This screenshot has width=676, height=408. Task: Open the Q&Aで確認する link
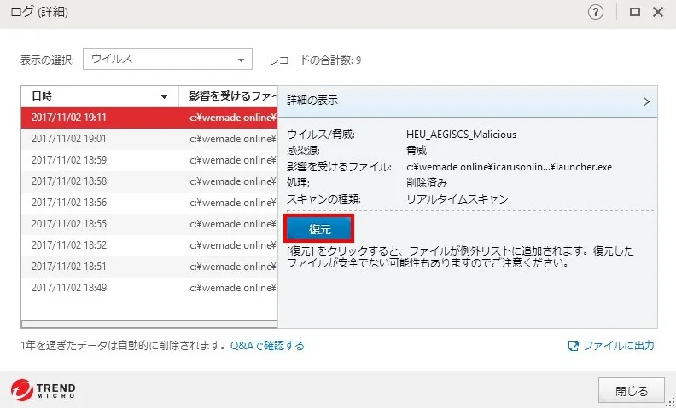click(x=267, y=345)
